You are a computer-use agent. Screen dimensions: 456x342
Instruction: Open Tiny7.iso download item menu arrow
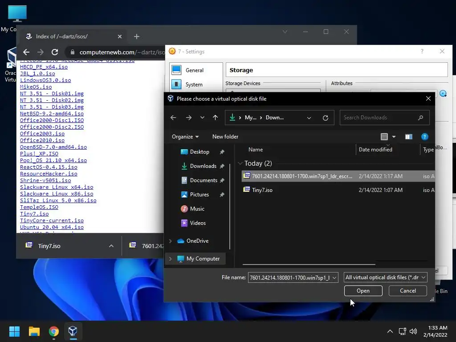tap(111, 246)
